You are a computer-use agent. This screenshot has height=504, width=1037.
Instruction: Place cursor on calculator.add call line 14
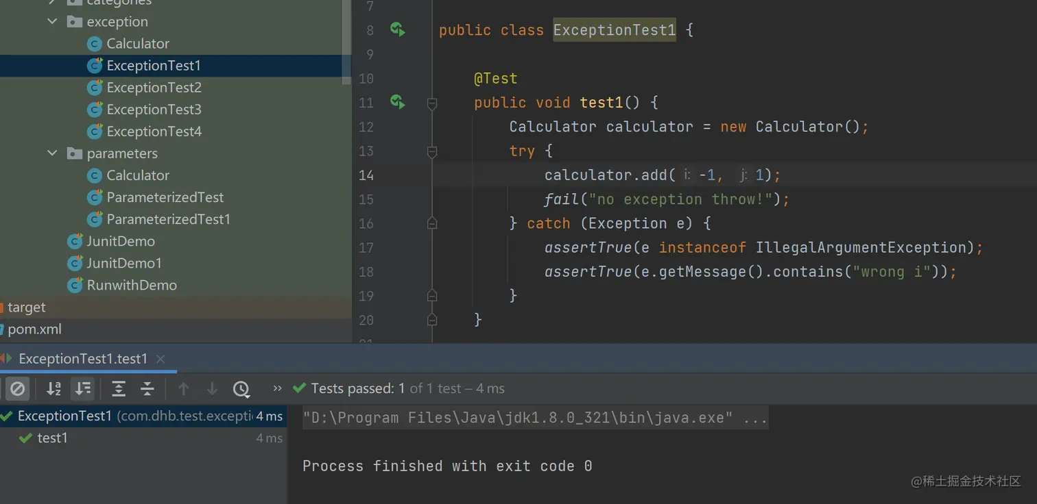click(663, 175)
